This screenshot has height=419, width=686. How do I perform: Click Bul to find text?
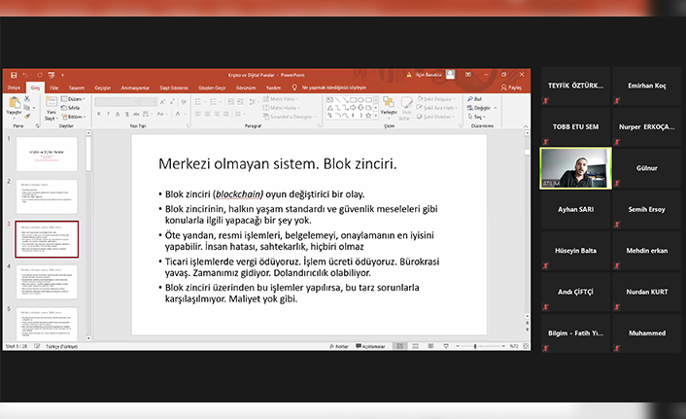point(474,99)
